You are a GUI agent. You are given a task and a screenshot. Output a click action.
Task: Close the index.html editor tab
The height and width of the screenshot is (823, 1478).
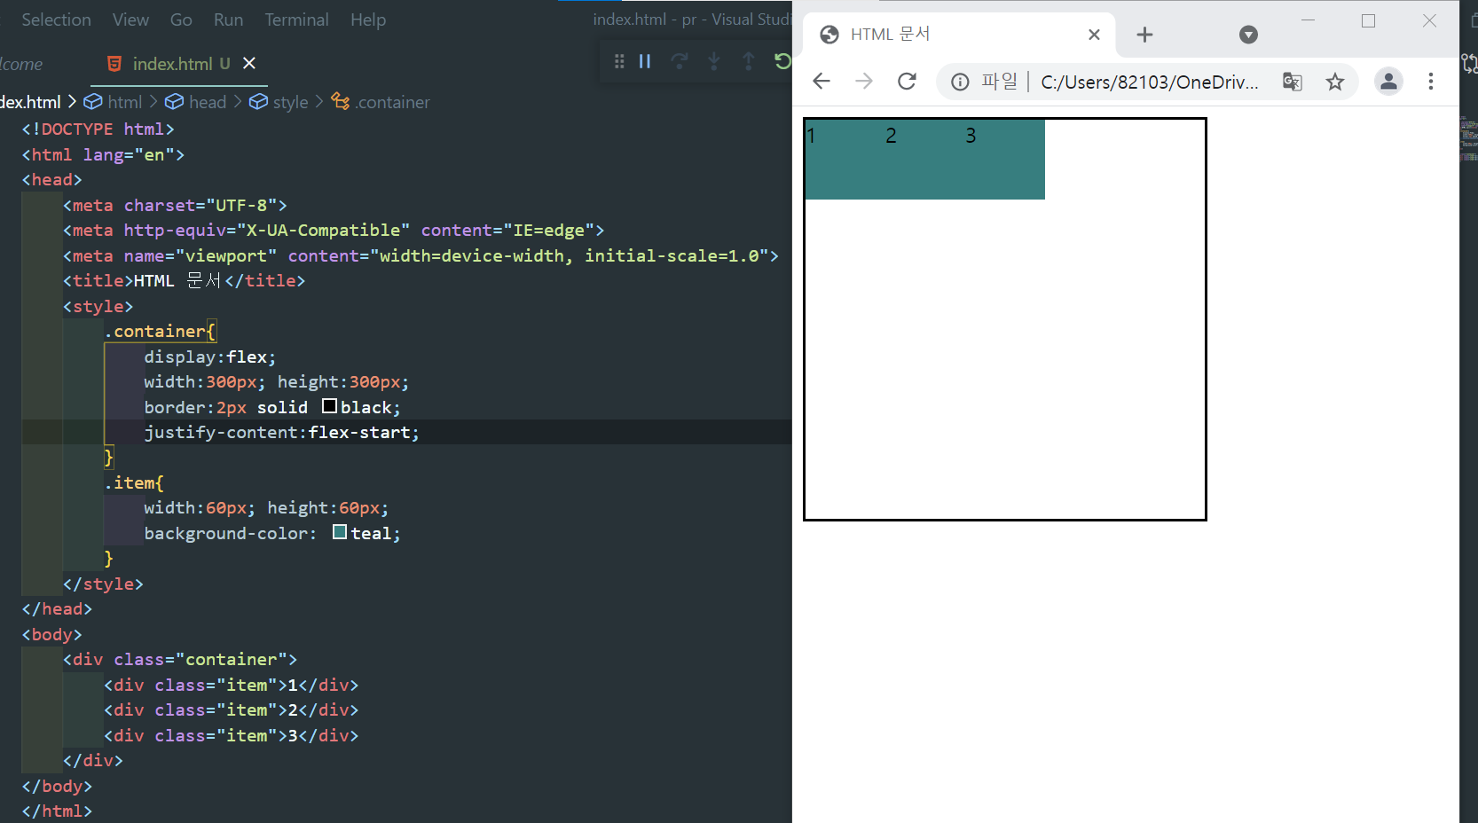(x=249, y=63)
